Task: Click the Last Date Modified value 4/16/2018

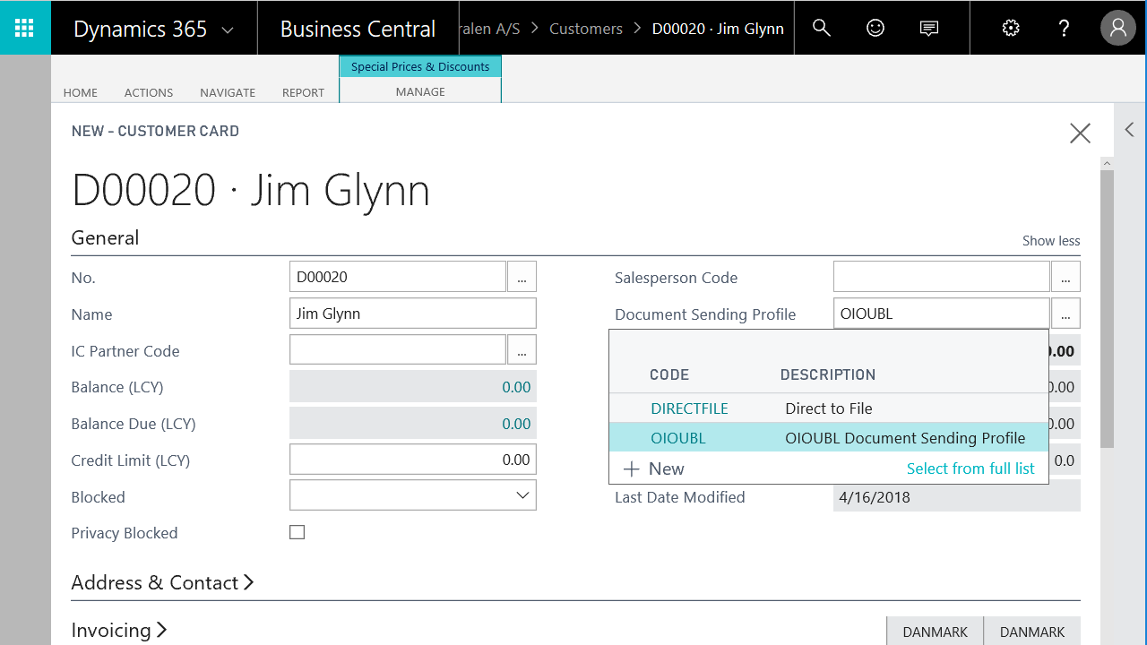Action: 875,497
